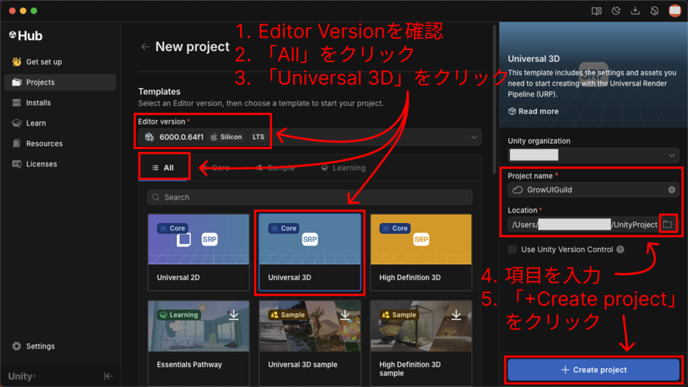This screenshot has height=387, width=688.
Task: Switch to the Learning templates tab
Action: point(343,168)
